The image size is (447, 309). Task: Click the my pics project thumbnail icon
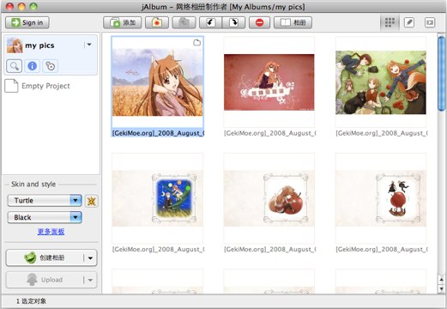15,45
